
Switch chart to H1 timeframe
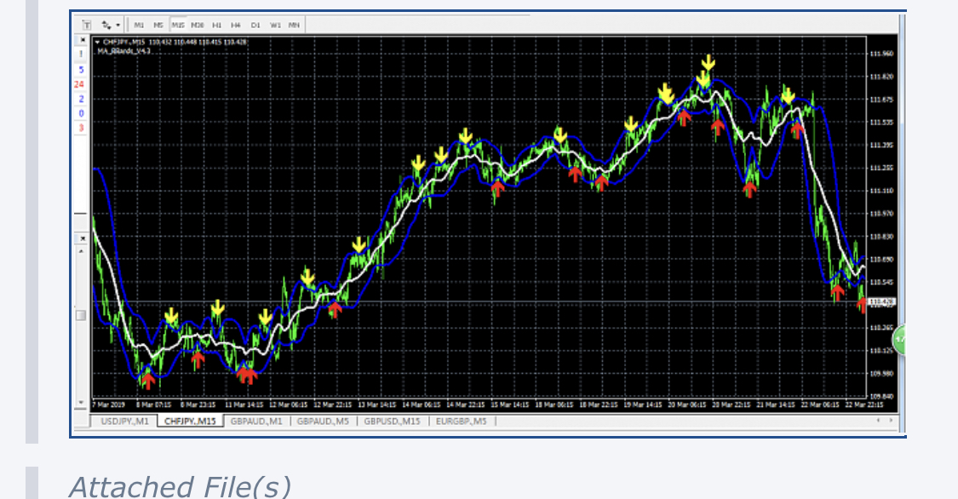[x=217, y=25]
